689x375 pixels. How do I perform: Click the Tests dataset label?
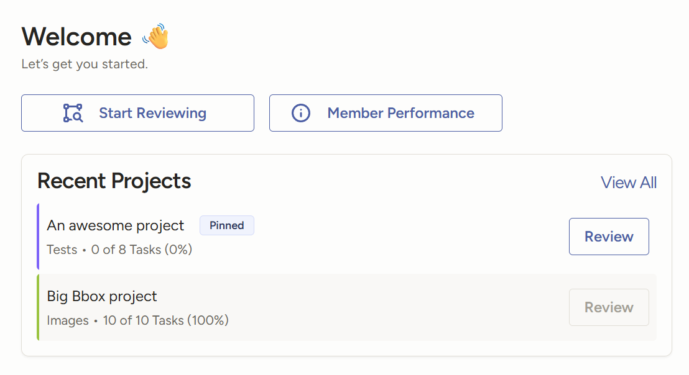(62, 250)
